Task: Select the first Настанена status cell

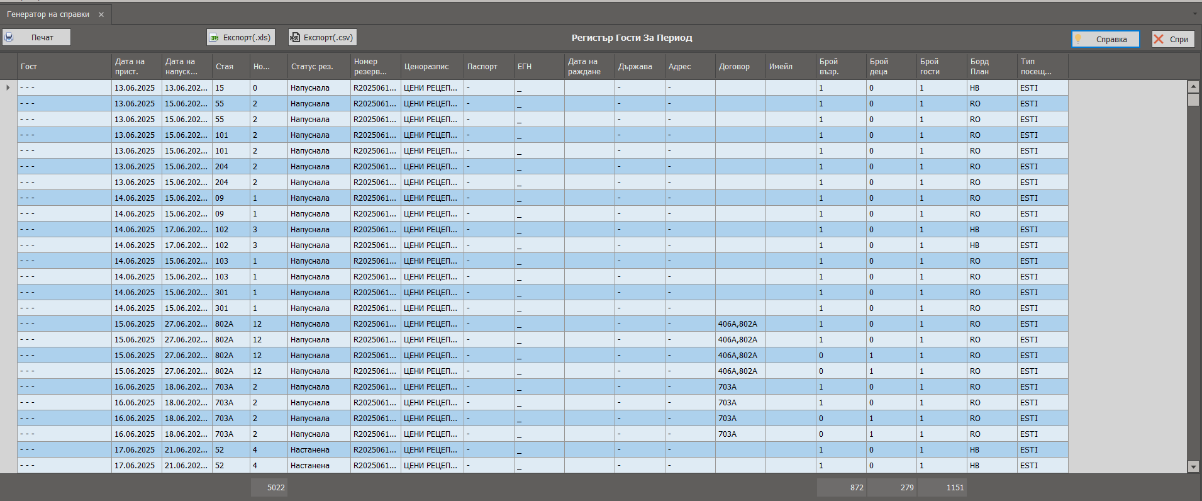Action: 310,450
